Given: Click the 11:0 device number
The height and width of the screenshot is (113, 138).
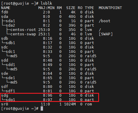Looking at the screenshot, I should click(x=45, y=104).
